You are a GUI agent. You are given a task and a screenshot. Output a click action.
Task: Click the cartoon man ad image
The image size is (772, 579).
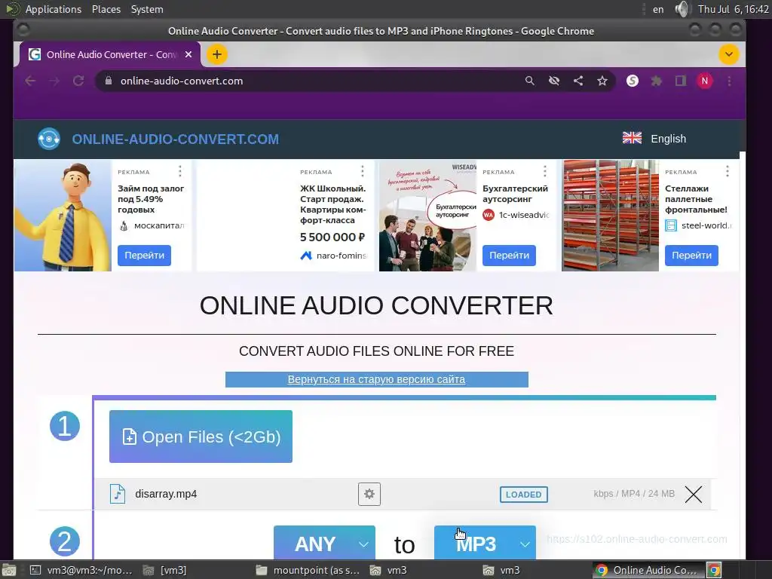pos(63,216)
